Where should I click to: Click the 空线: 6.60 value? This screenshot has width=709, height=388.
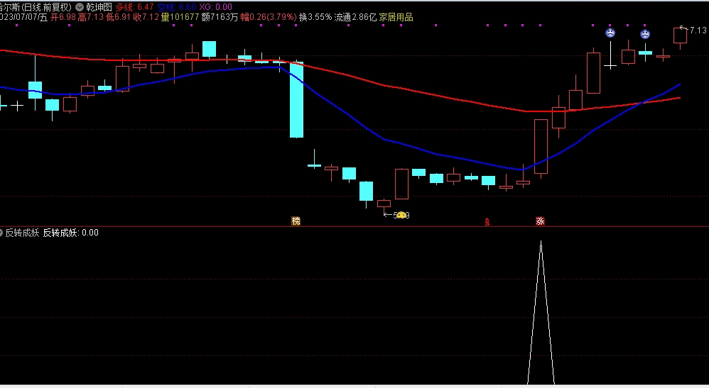point(177,7)
